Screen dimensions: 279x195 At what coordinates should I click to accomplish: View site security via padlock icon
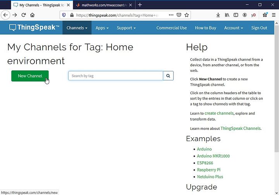tap(72, 15)
